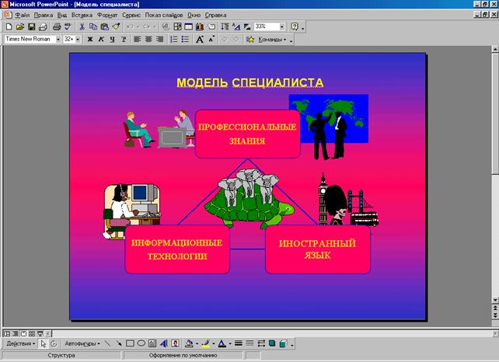This screenshot has width=499, height=362.
Task: Paste from clipboard icon
Action: click(104, 26)
